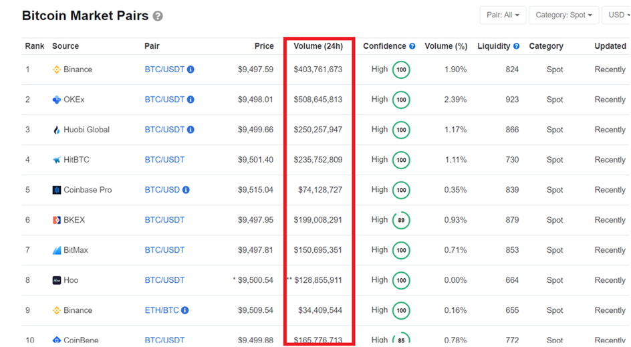Click confidence score 100 circle for Binance BTC/USDT
631x347 pixels.
tap(401, 70)
